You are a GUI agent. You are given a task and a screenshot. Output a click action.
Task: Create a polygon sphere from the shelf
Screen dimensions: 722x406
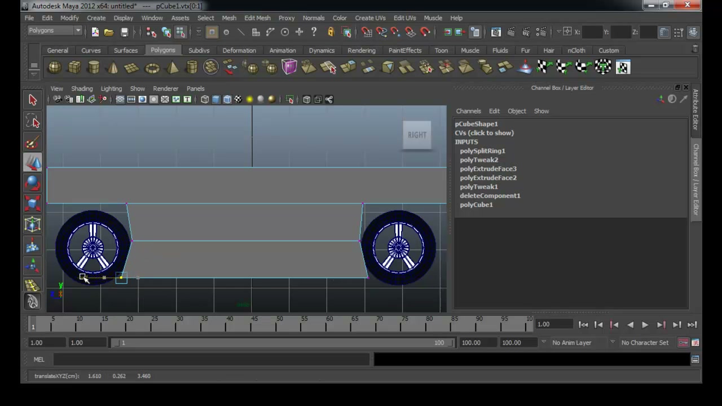coord(55,68)
